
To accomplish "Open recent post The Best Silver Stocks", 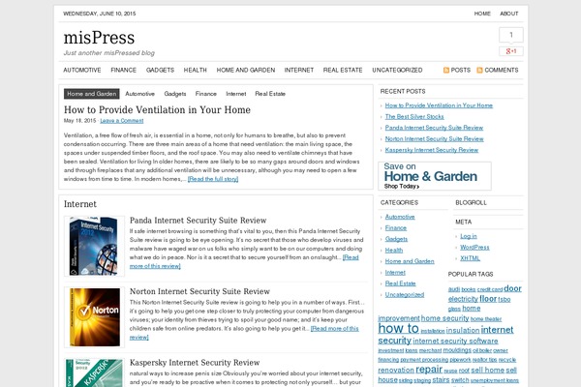I will coord(414,117).
